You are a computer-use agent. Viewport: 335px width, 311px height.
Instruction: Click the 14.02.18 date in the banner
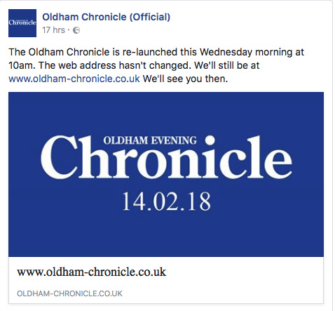click(166, 201)
